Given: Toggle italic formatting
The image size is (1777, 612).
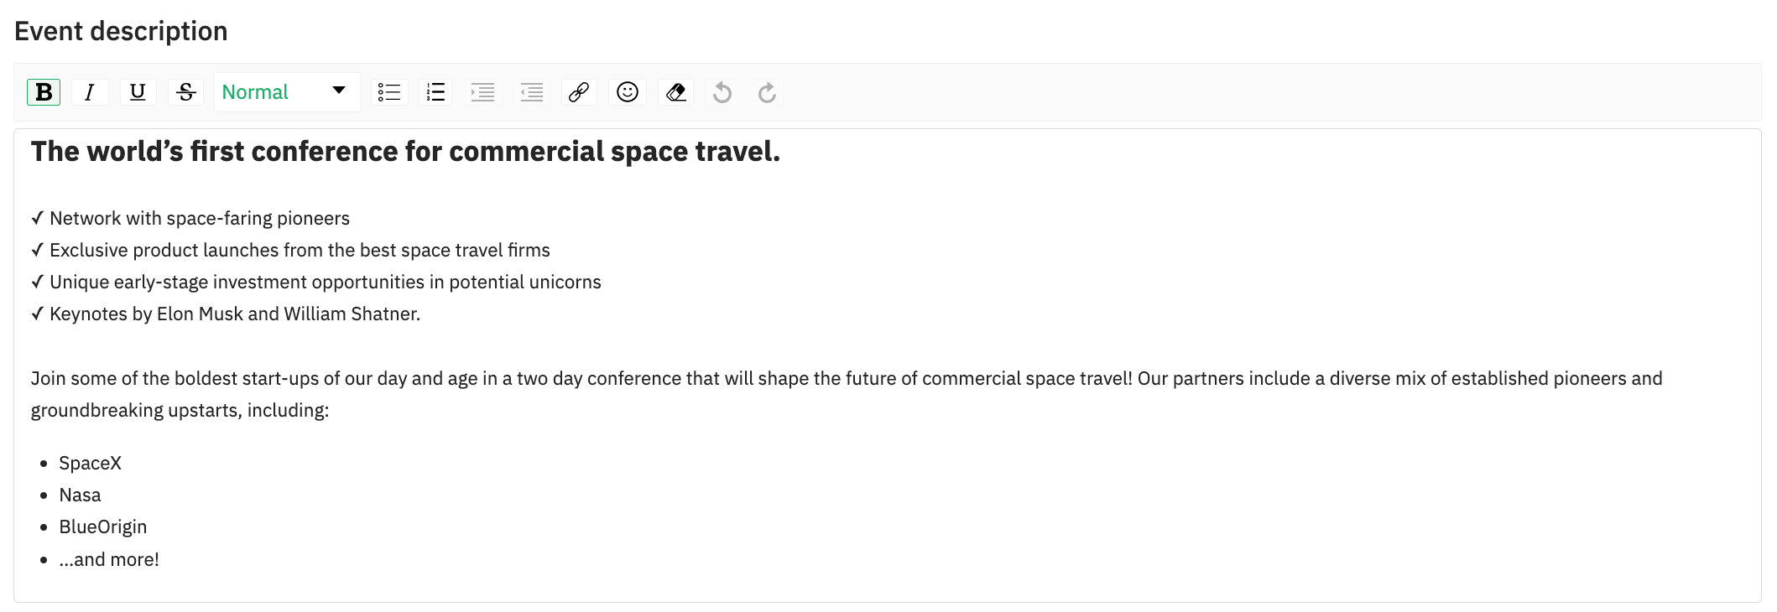Looking at the screenshot, I should pos(90,92).
